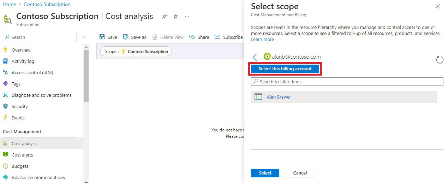Refresh the scope list
448x183 pixels.
[x=440, y=60]
